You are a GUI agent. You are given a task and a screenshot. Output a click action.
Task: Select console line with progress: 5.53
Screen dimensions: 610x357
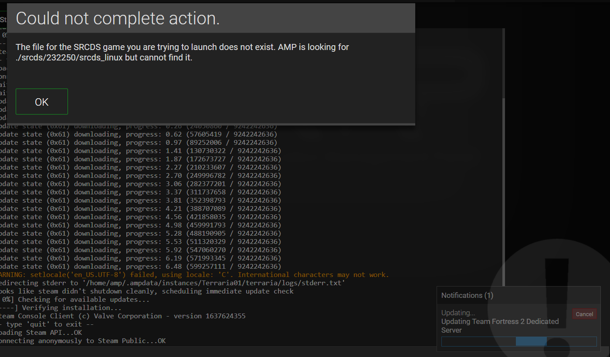click(x=140, y=242)
